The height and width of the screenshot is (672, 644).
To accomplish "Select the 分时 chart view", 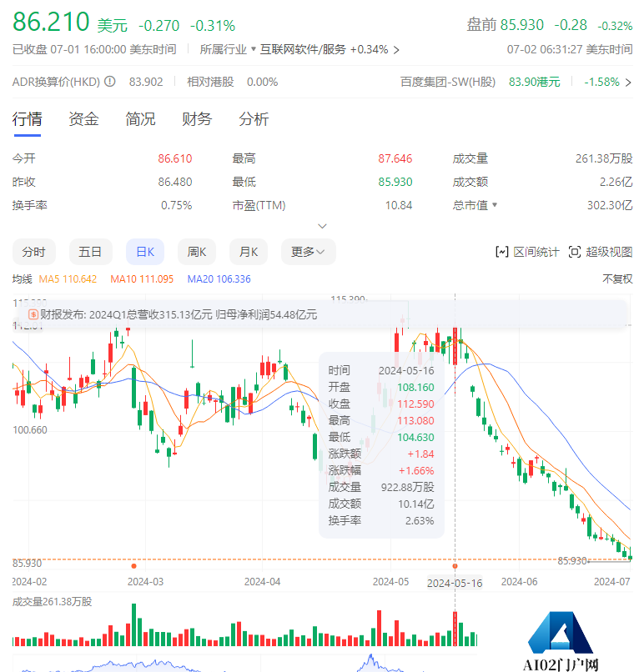I will point(34,252).
